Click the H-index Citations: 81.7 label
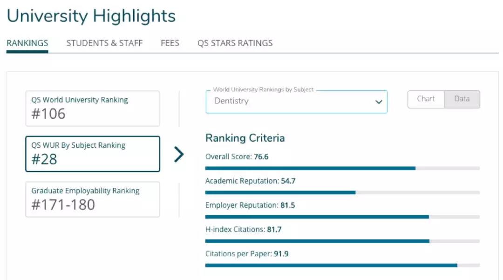The image size is (503, 280). pyautogui.click(x=243, y=229)
